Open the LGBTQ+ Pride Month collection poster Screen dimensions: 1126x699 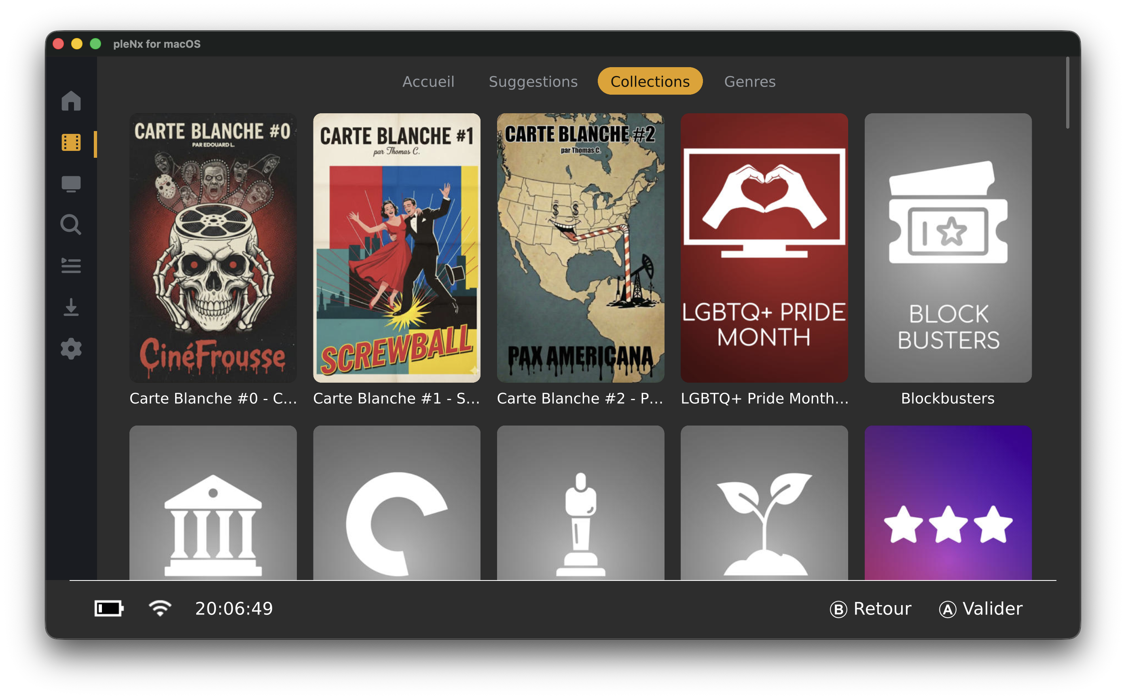(x=764, y=248)
